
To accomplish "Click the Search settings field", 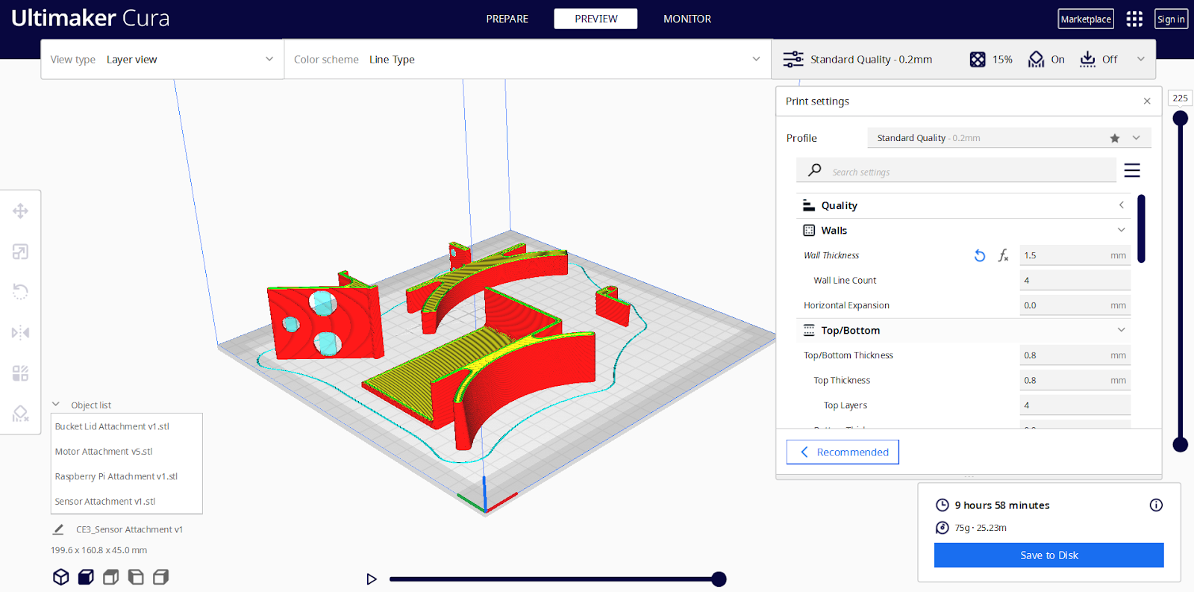I will (x=956, y=171).
